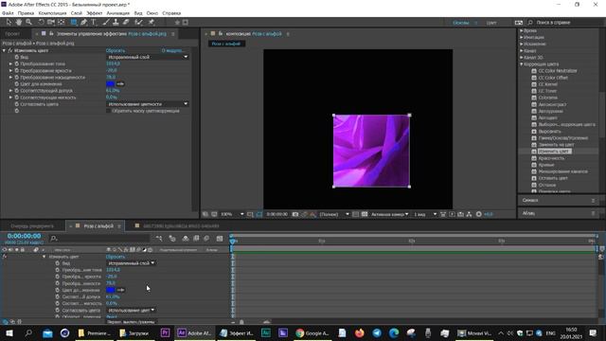The image size is (606, 341).
Task: Toggle stopwatch for 'Цвет для изменения'
Action: click(x=17, y=84)
